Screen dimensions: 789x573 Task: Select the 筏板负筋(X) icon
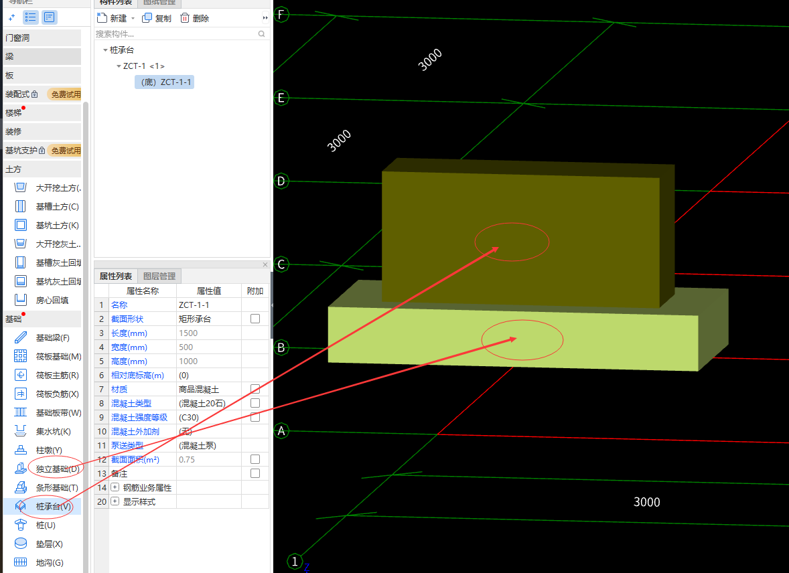point(21,394)
